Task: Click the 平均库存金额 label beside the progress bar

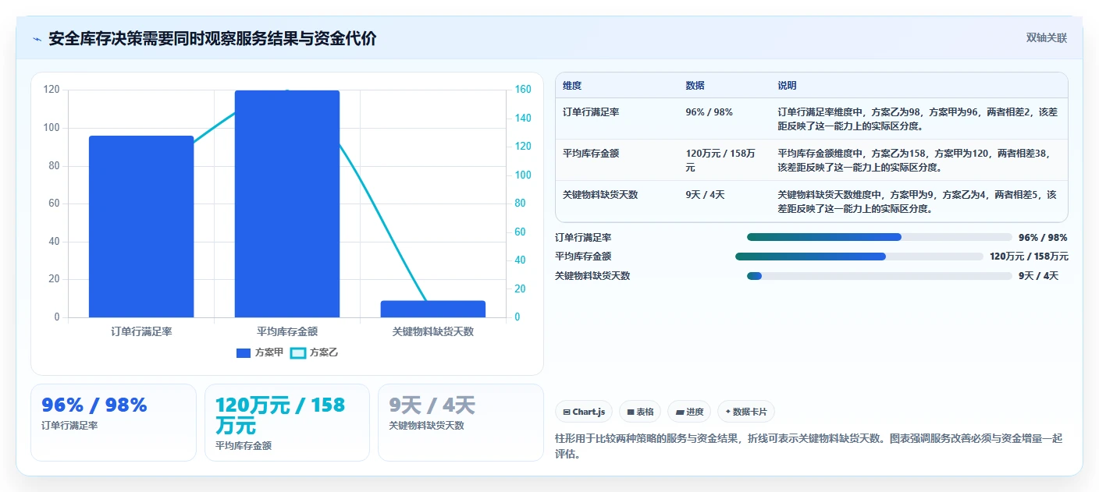Action: click(583, 257)
